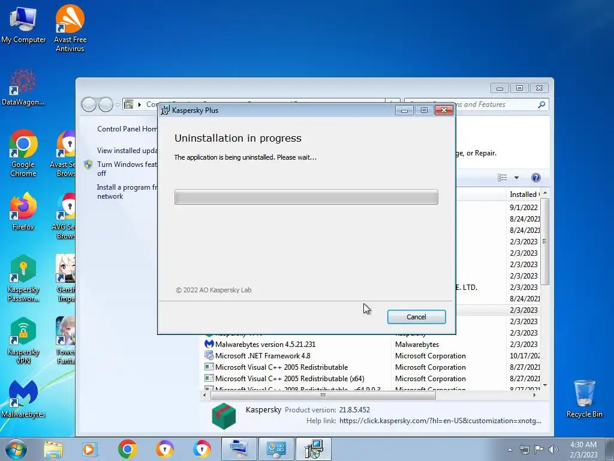Click Malwarebytes publisher cell
Screen dimensions: 614x461
[417, 344]
